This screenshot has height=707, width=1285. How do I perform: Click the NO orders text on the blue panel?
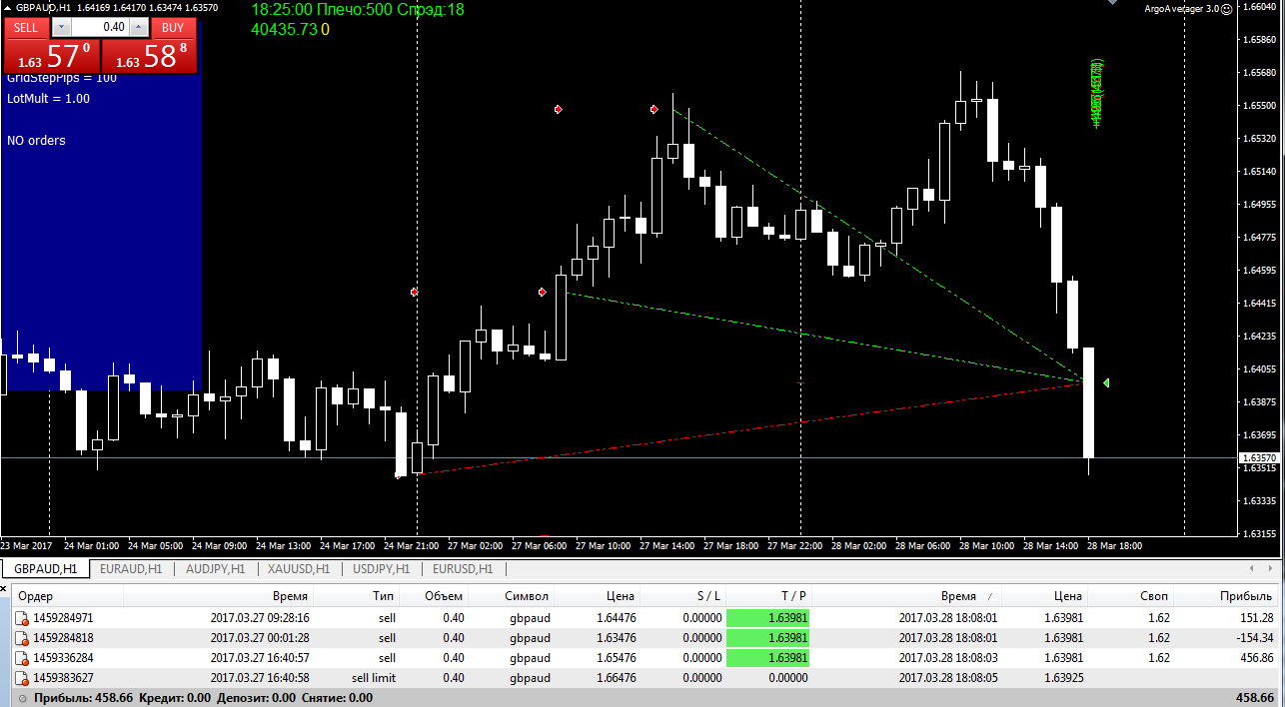pyautogui.click(x=36, y=141)
